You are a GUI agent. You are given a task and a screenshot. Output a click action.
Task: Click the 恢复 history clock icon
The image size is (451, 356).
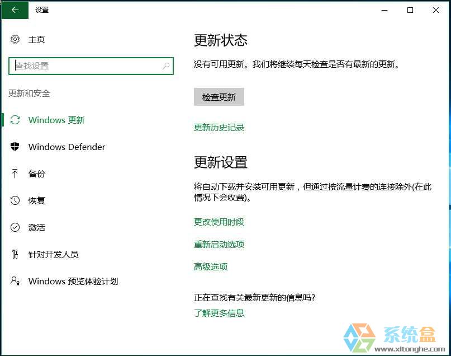(x=15, y=200)
